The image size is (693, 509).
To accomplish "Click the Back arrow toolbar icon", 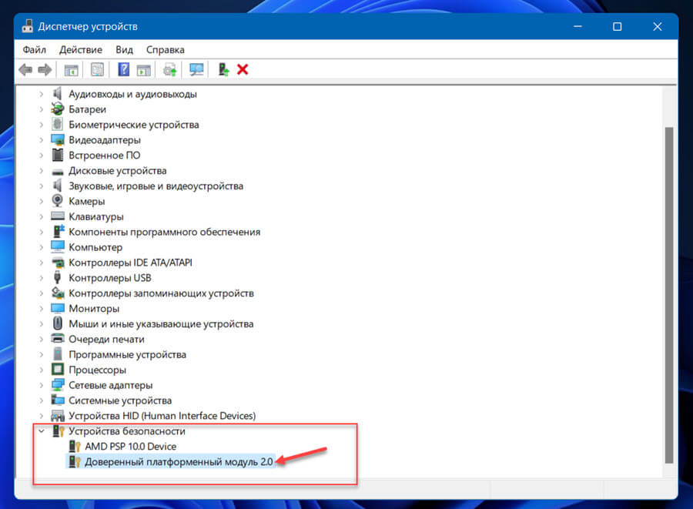I will tap(25, 69).
